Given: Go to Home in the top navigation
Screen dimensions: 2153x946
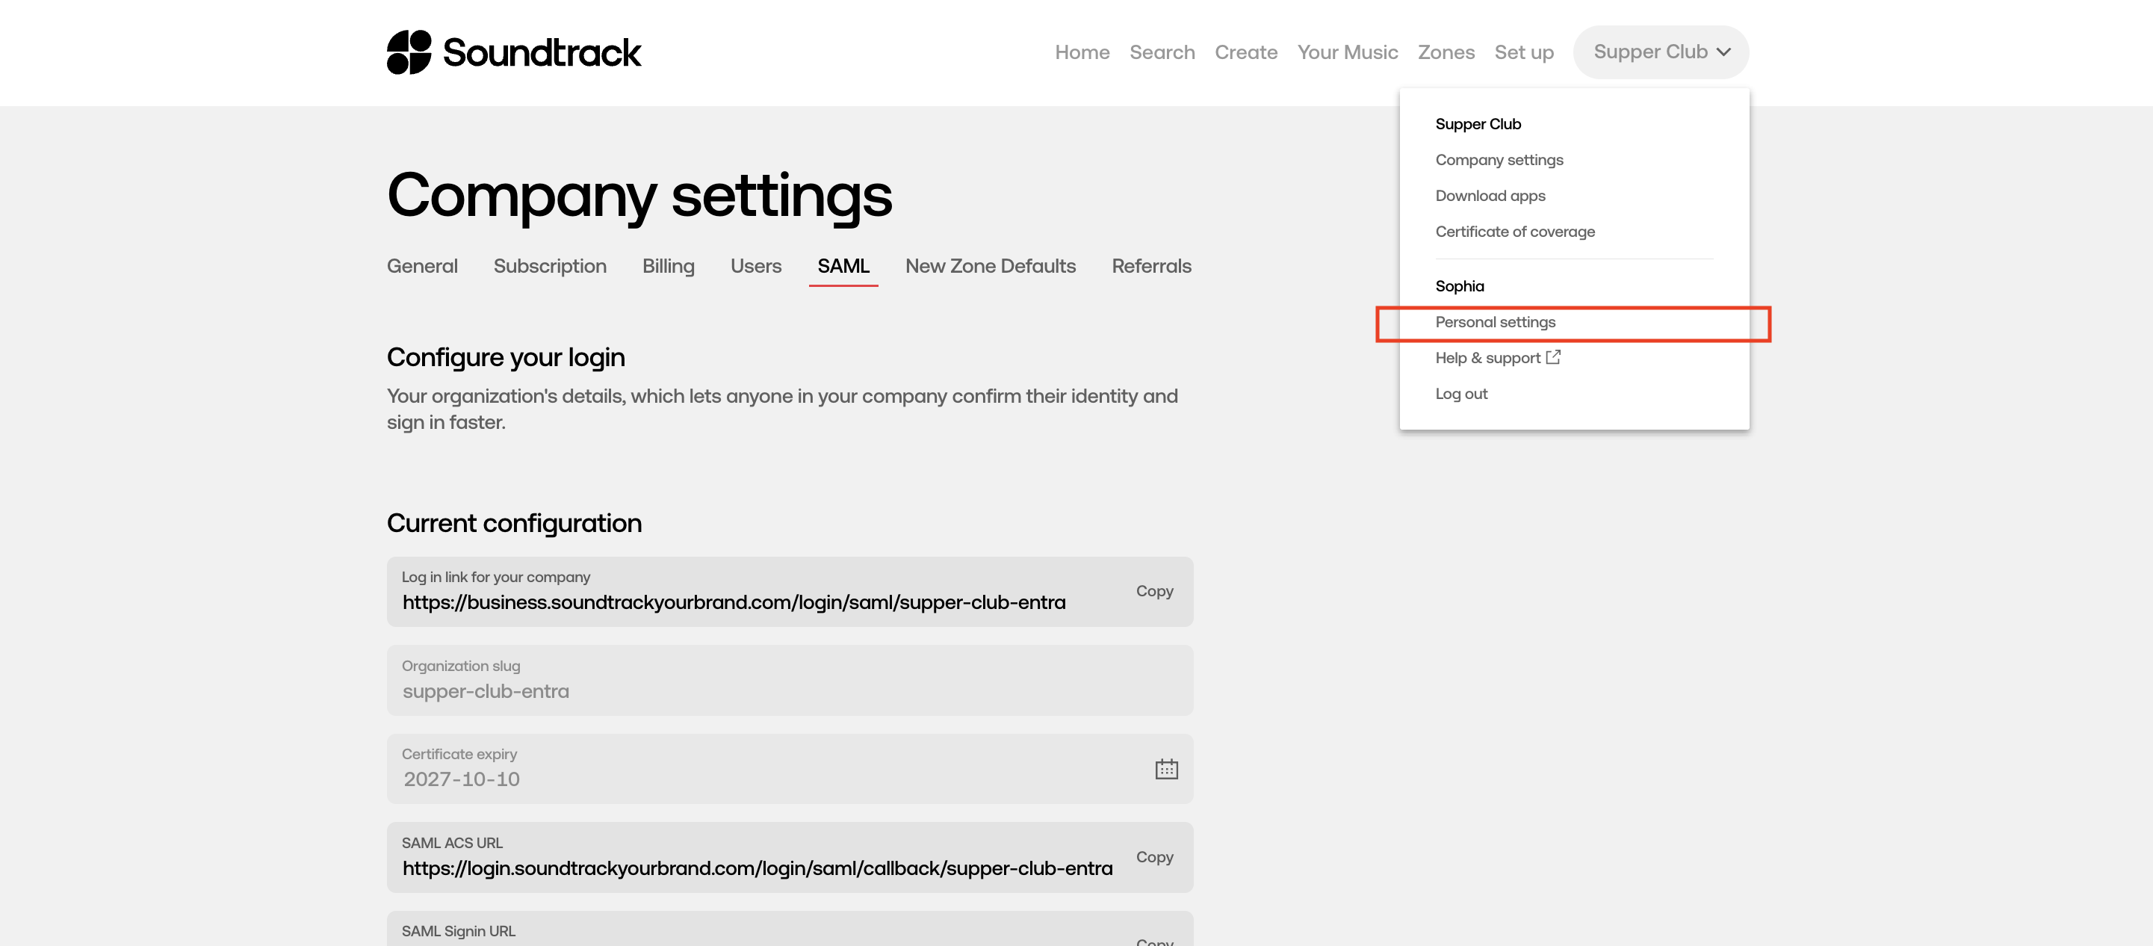Looking at the screenshot, I should [1082, 52].
